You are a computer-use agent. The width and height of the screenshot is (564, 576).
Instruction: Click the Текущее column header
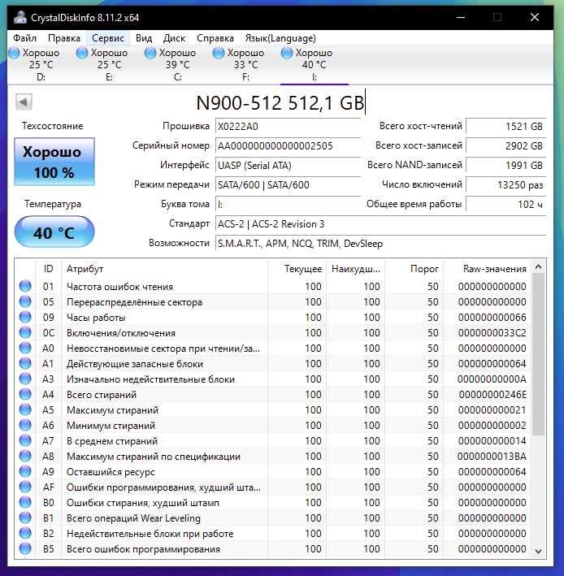(297, 269)
